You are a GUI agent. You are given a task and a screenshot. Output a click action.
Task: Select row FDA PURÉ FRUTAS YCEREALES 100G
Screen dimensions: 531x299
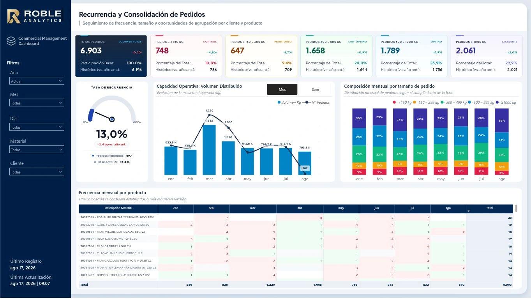296,218
